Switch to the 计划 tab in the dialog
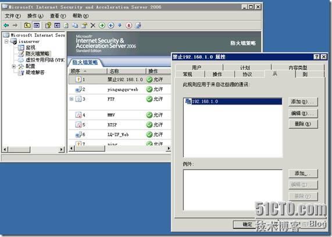Image resolution: width=332 pixels, height=237 pixels. tap(245, 67)
